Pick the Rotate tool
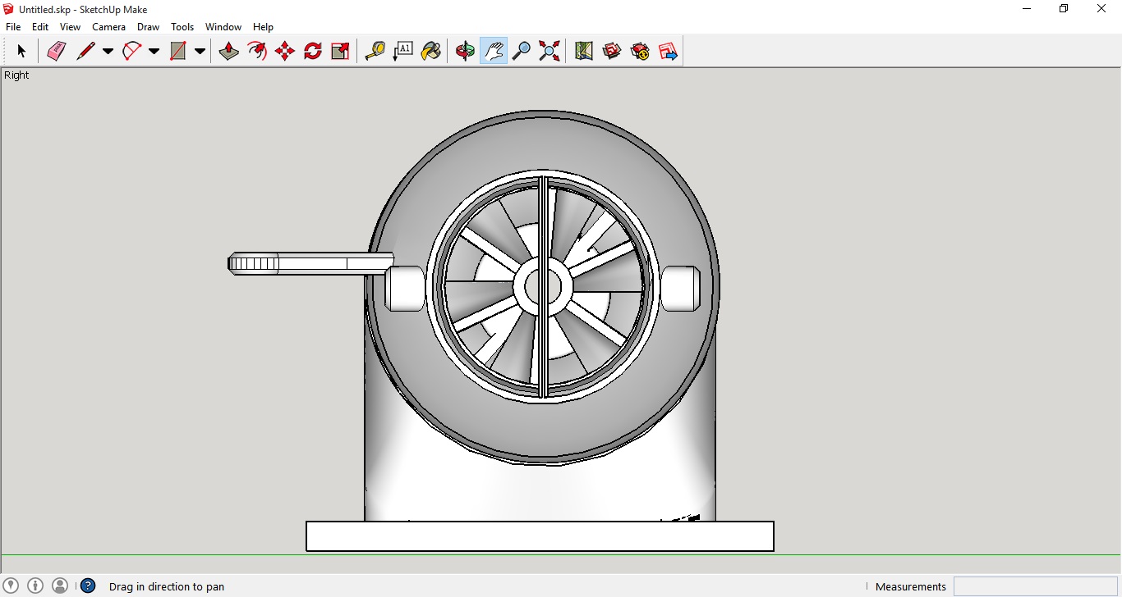Screen dimensions: 1122x597 tap(313, 51)
